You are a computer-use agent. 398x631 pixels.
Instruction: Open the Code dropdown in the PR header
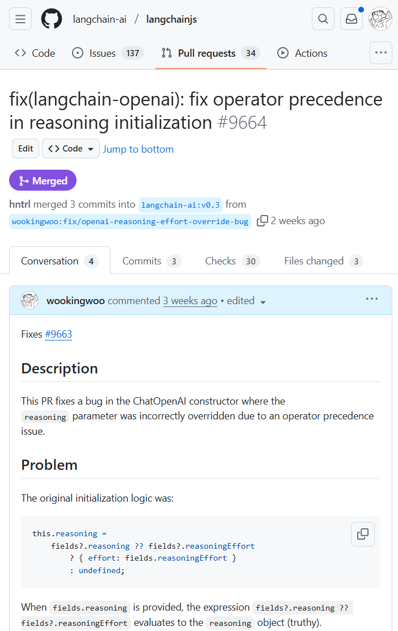(70, 148)
